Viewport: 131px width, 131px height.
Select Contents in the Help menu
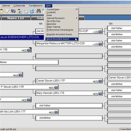[62, 12]
